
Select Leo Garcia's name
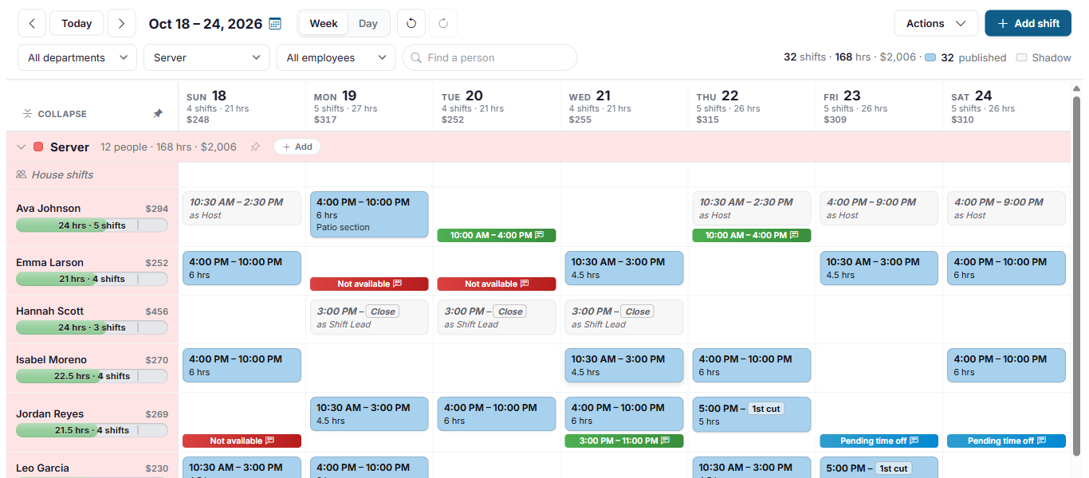pyautogui.click(x=42, y=468)
